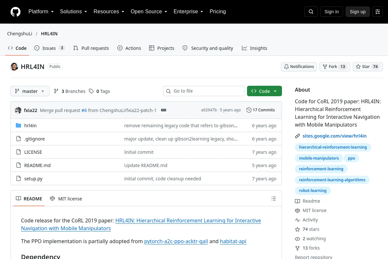Click the link icon beside sites.google.com

(x=297, y=136)
